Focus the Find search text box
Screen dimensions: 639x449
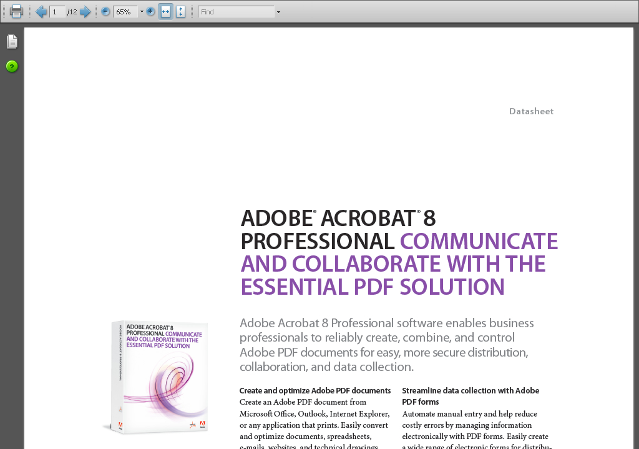(x=236, y=12)
